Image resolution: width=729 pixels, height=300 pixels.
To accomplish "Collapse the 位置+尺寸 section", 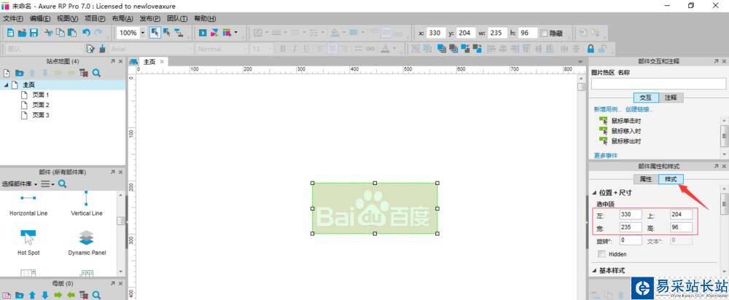I will point(594,192).
